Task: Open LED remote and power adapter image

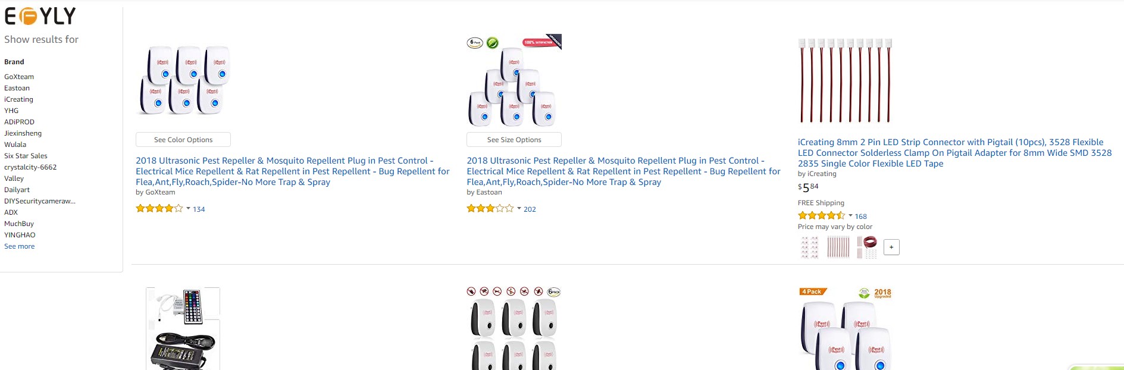Action: pyautogui.click(x=183, y=328)
